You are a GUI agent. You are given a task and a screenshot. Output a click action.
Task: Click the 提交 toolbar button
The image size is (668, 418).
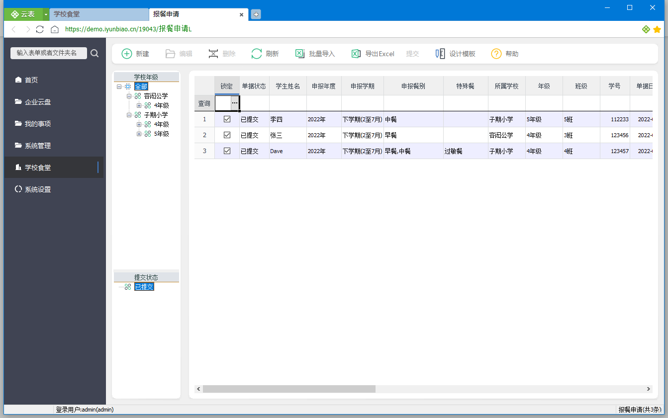coord(412,54)
